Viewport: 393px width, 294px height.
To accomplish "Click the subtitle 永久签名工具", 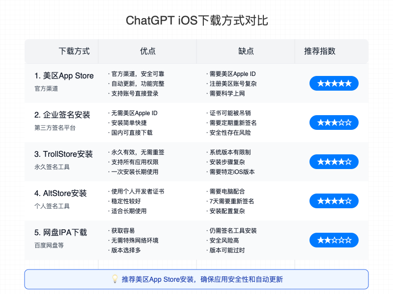I will [x=52, y=167].
